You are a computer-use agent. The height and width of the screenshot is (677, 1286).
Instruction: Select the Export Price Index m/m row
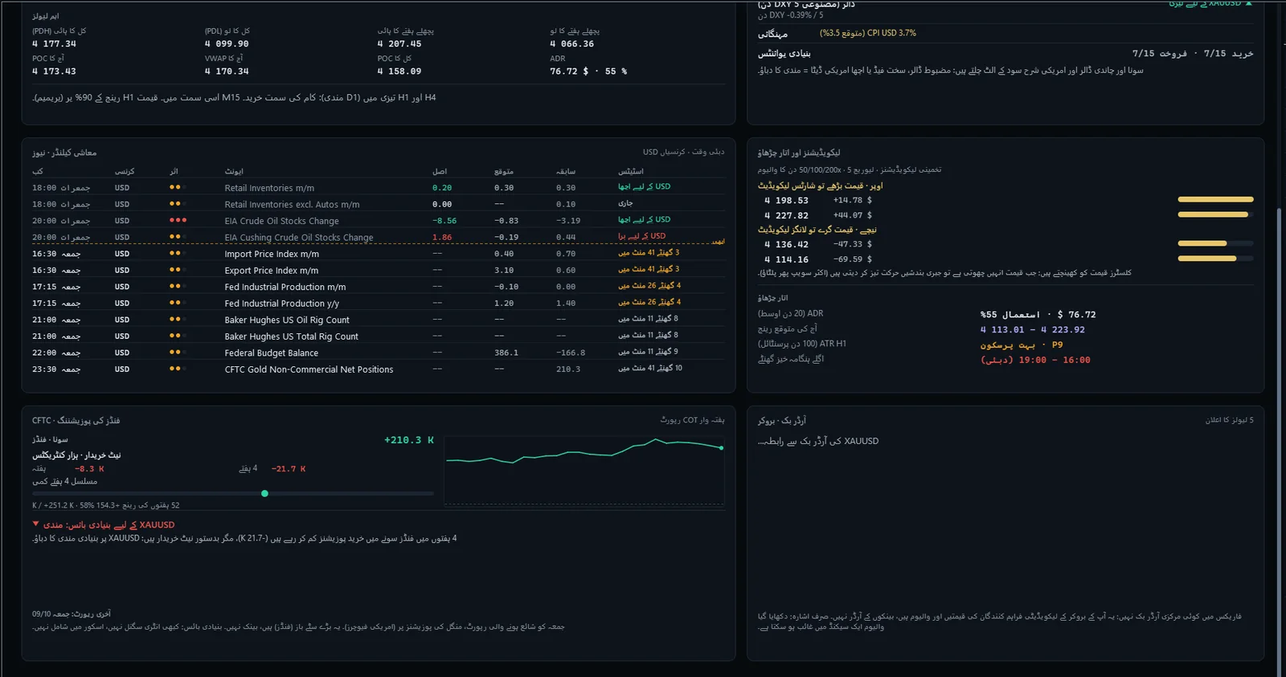(272, 271)
